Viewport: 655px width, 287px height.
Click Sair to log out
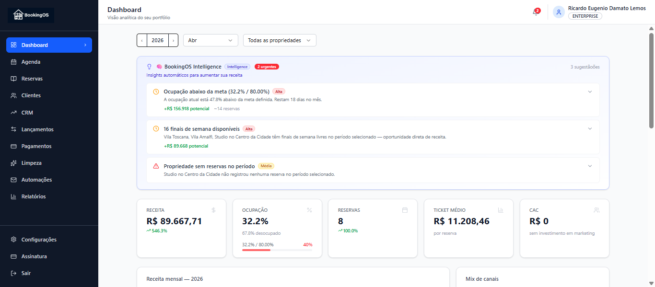coord(27,273)
